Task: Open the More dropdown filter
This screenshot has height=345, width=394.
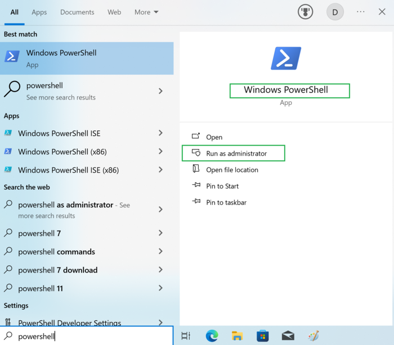Action: point(146,12)
